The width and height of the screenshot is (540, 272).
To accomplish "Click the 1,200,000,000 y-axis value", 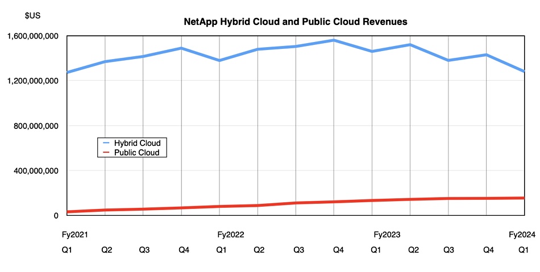I will [x=33, y=81].
